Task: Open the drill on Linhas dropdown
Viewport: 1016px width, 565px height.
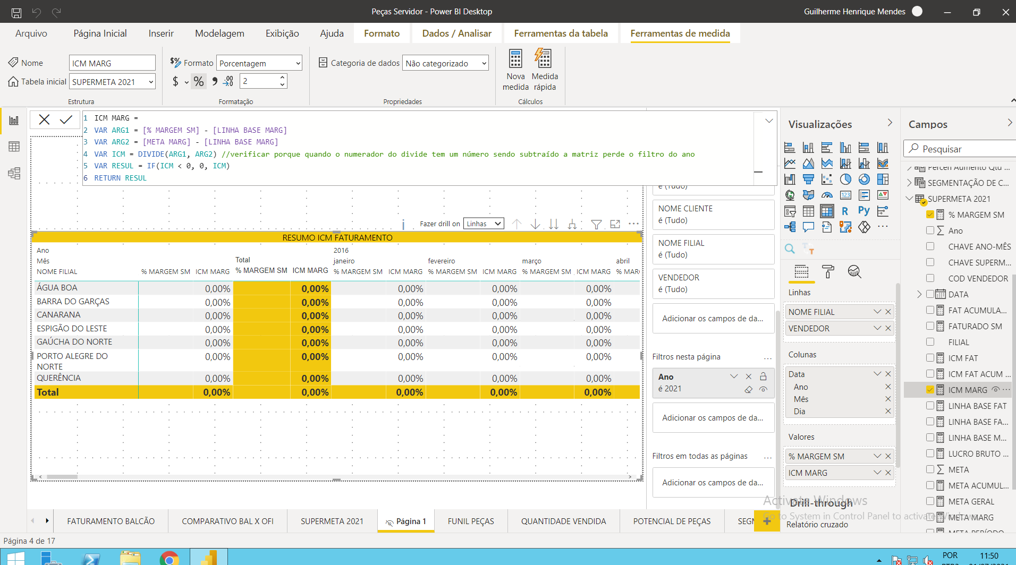Action: (x=484, y=224)
